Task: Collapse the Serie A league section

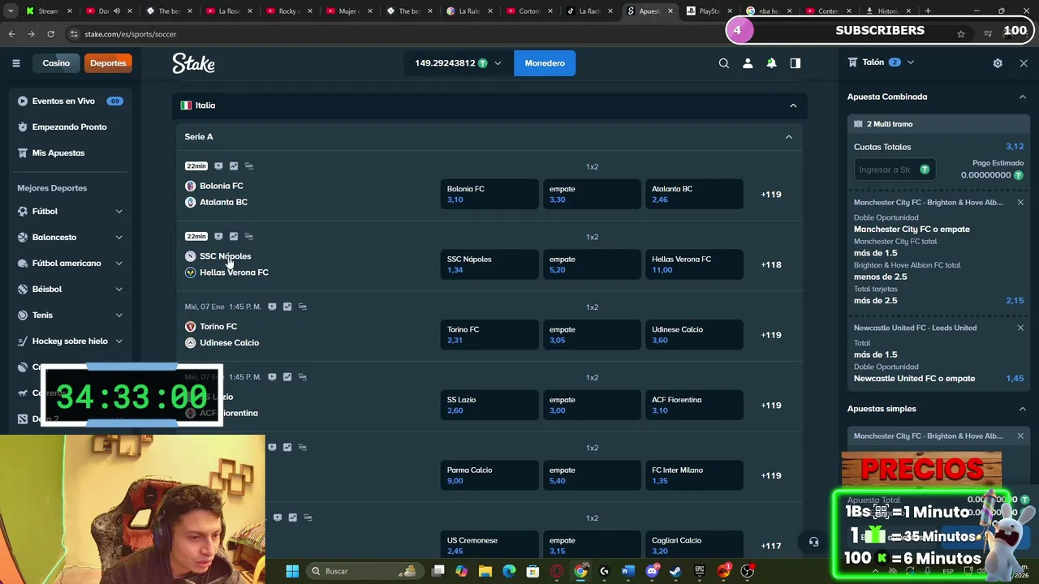Action: click(788, 137)
